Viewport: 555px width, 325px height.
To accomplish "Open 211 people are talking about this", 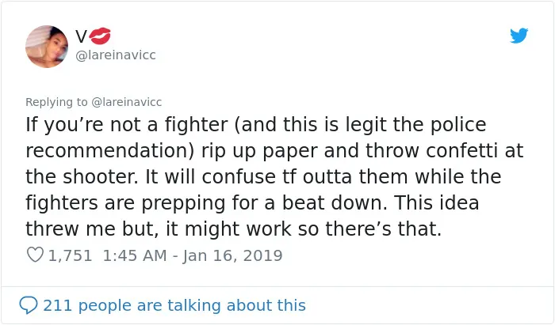I will point(174,305).
